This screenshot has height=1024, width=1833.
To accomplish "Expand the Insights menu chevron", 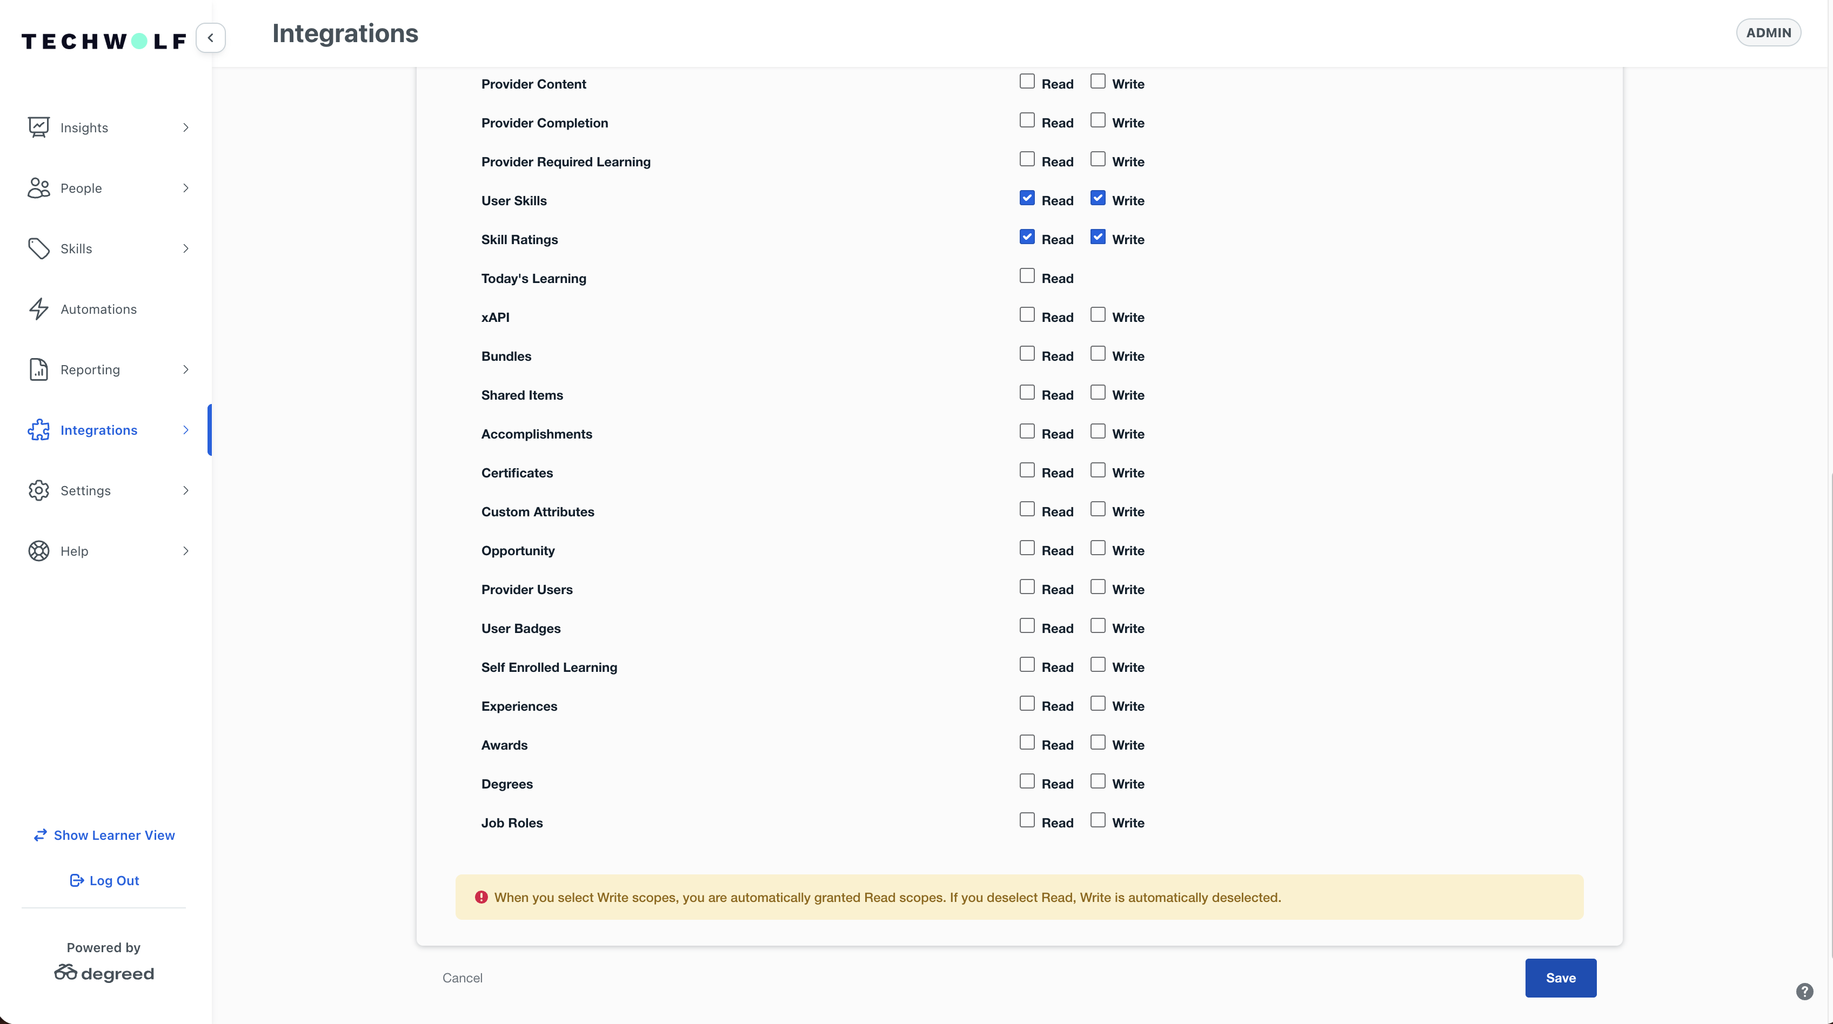I will [186, 127].
